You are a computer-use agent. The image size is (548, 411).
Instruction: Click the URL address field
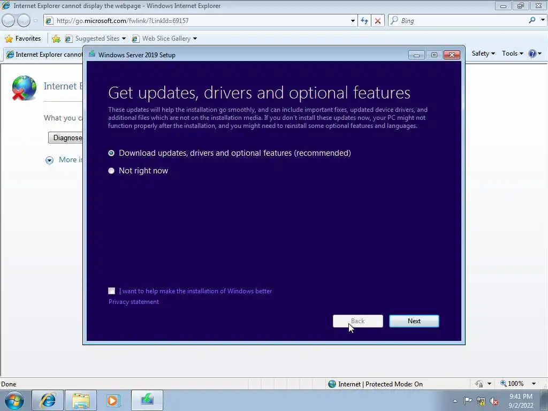click(201, 21)
